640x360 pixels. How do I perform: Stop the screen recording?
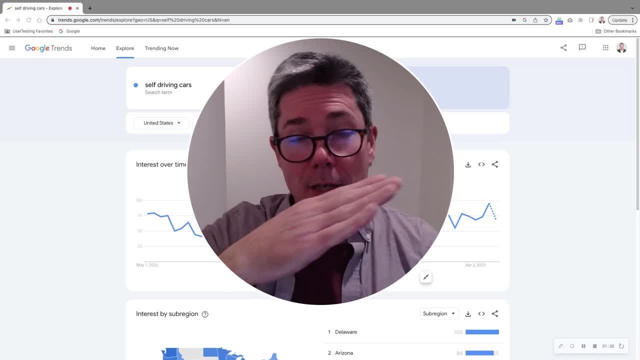tap(594, 346)
